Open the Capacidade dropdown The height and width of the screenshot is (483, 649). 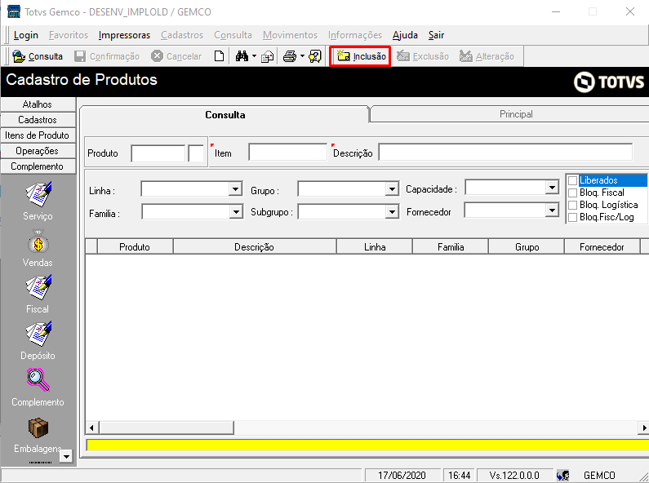click(x=552, y=188)
